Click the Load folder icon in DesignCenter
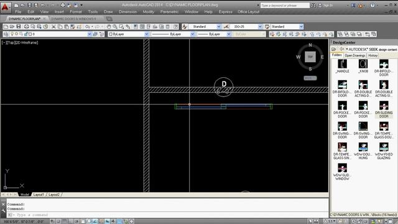Image resolution: width=398 pixels, height=224 pixels. point(334,49)
